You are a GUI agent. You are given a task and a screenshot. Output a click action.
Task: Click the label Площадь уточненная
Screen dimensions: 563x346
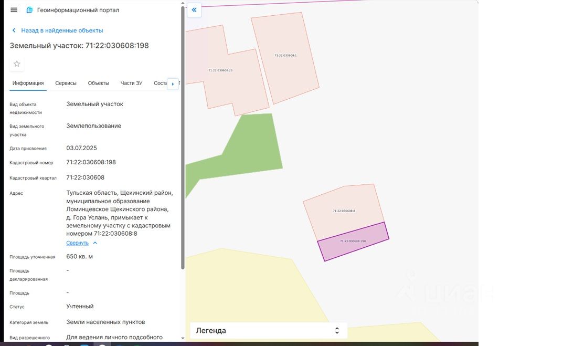click(x=33, y=257)
